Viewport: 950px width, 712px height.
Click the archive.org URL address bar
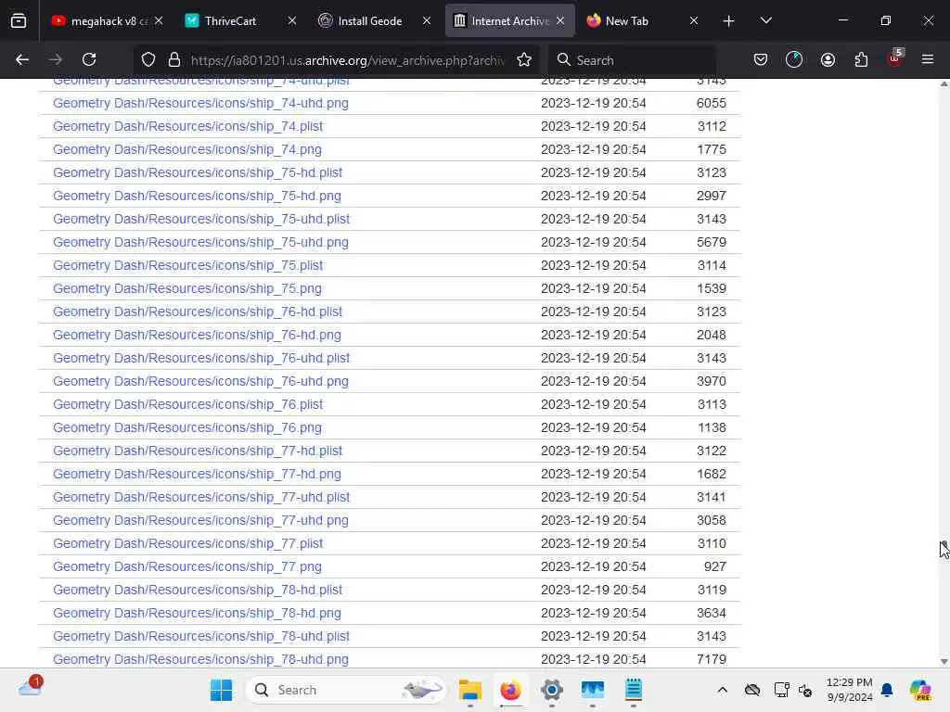point(347,60)
